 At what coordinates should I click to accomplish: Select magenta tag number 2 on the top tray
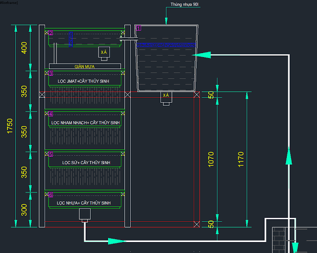coord(51,33)
